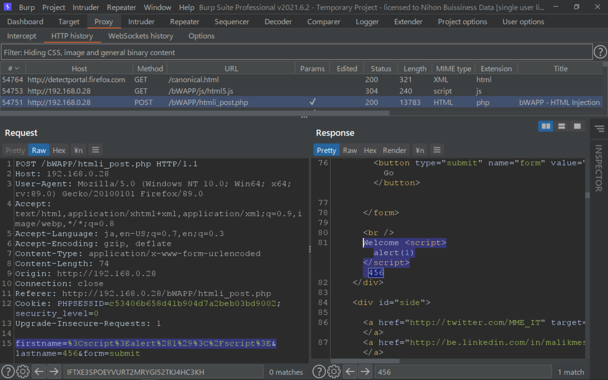The height and width of the screenshot is (380, 608).
Task: Open the Project menu
Action: point(54,8)
